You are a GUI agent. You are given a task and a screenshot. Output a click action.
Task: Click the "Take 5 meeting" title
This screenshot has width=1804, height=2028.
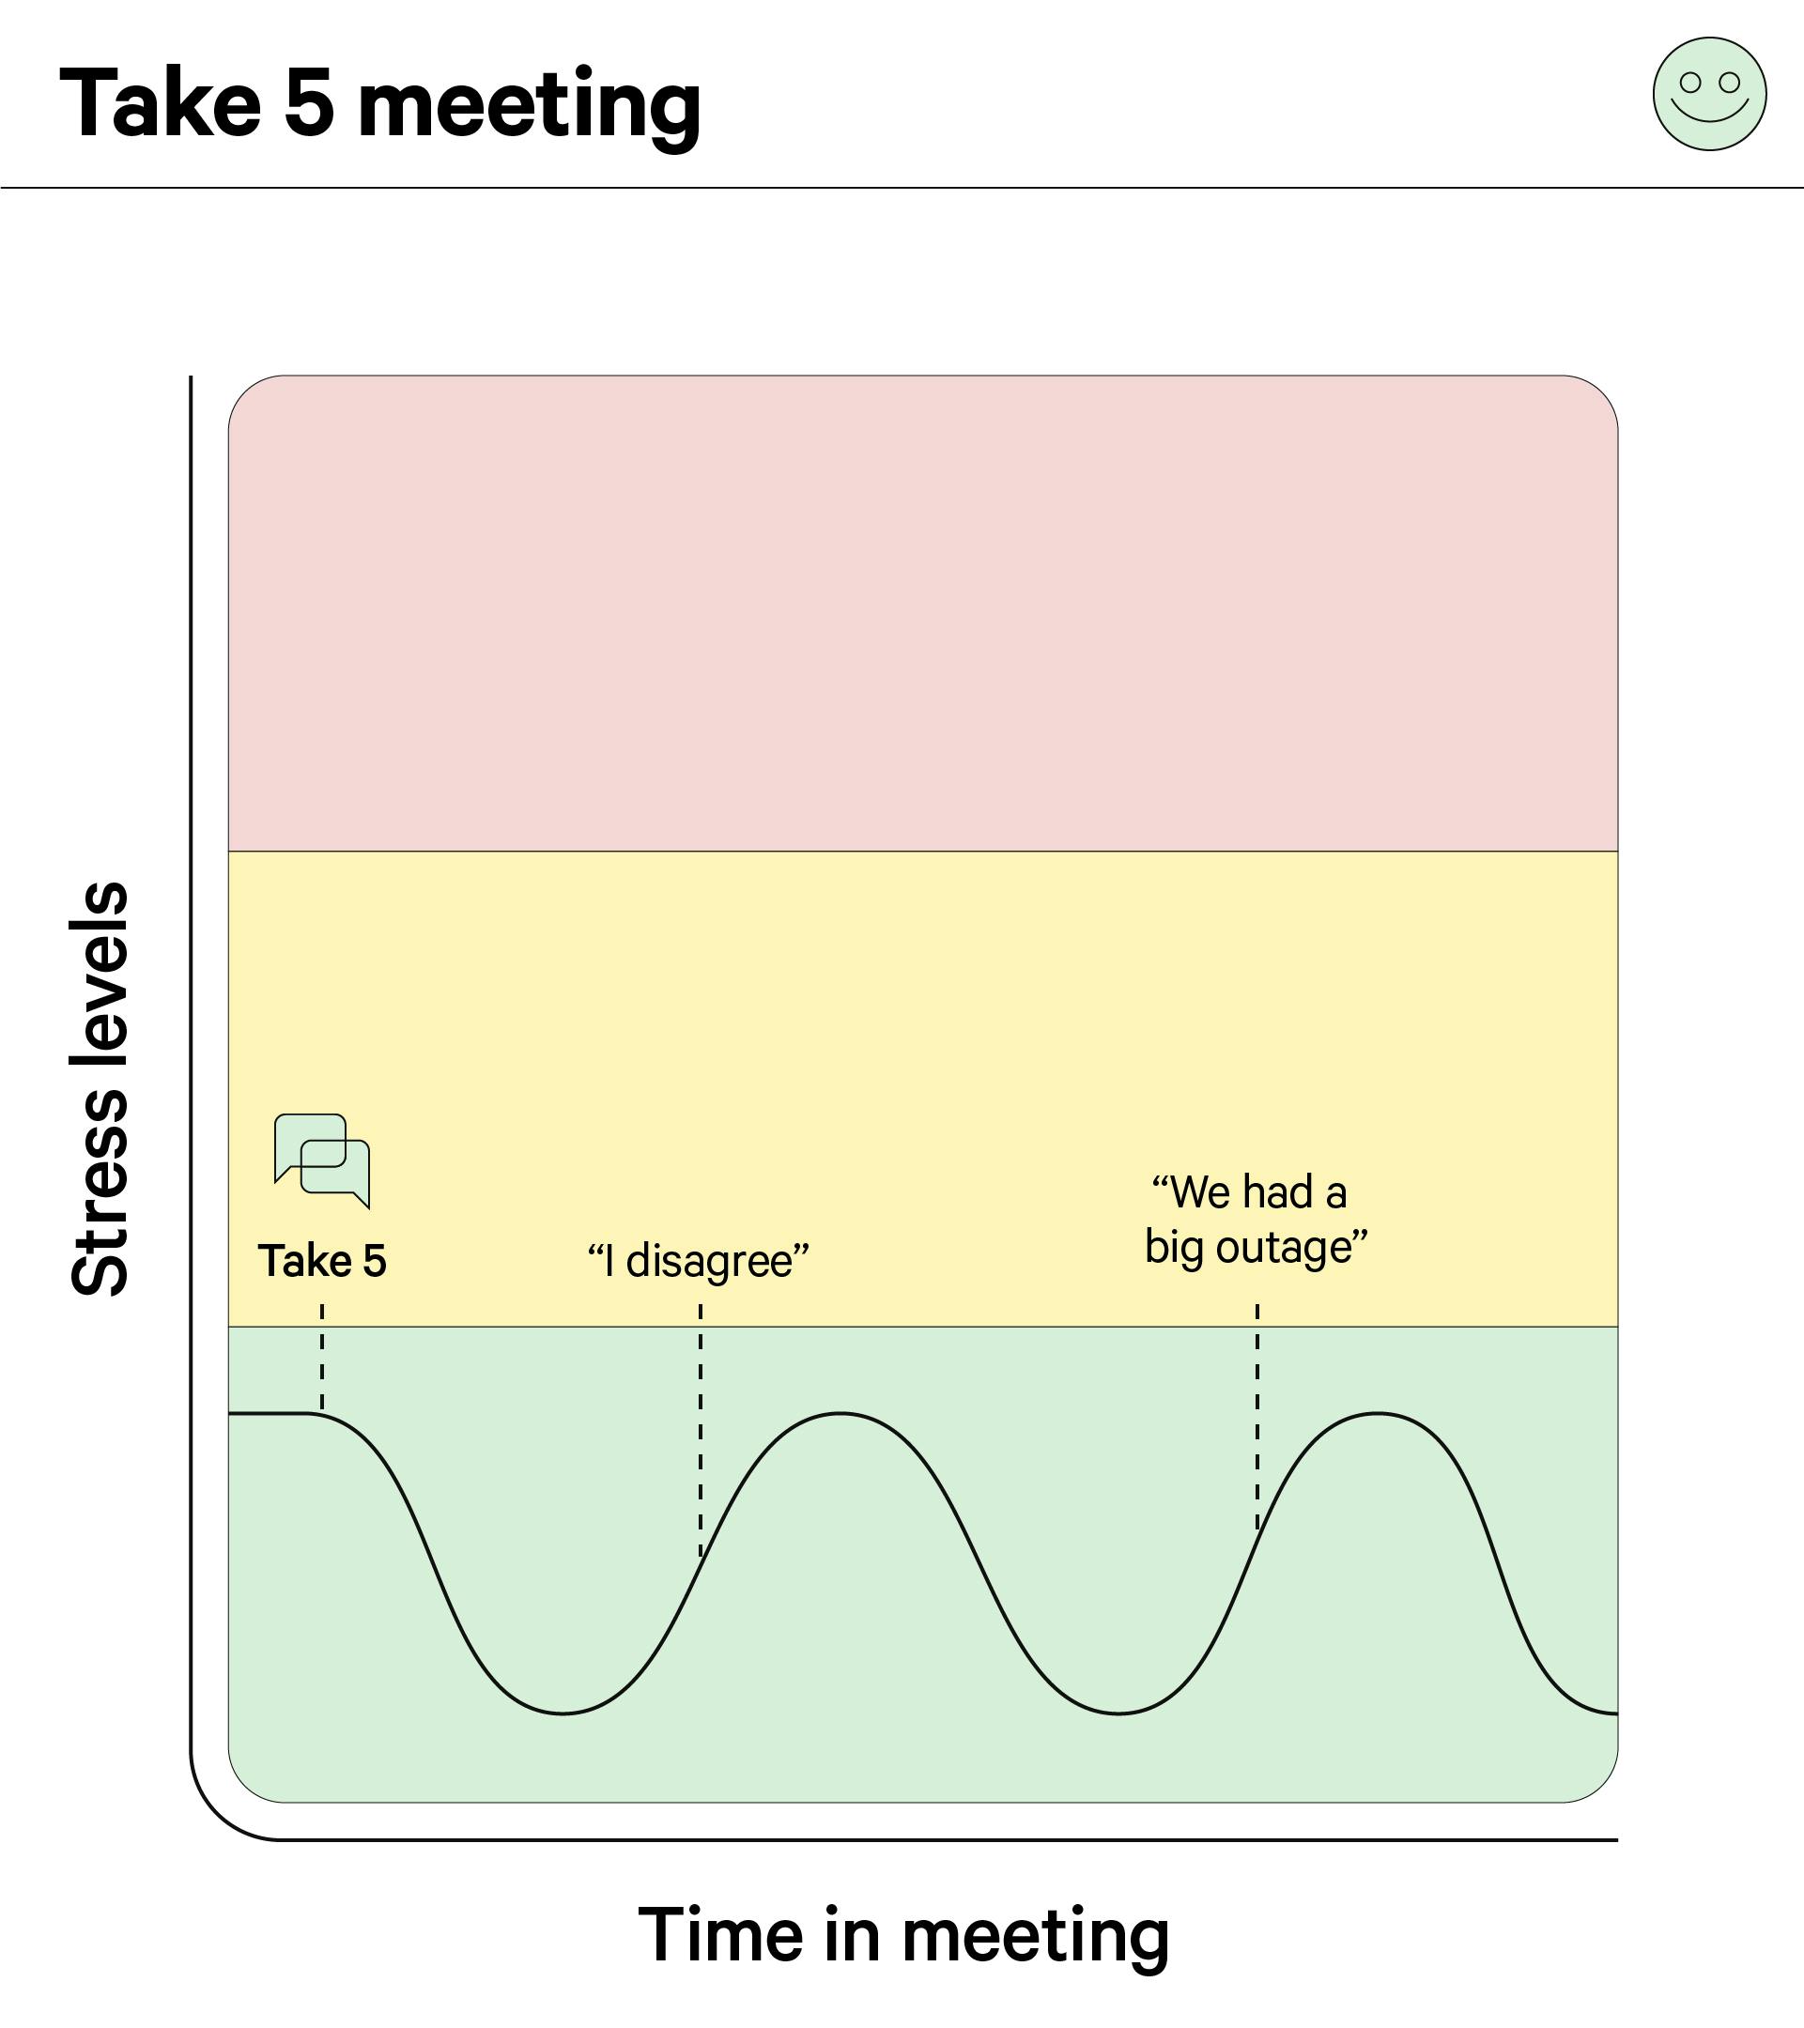380,104
